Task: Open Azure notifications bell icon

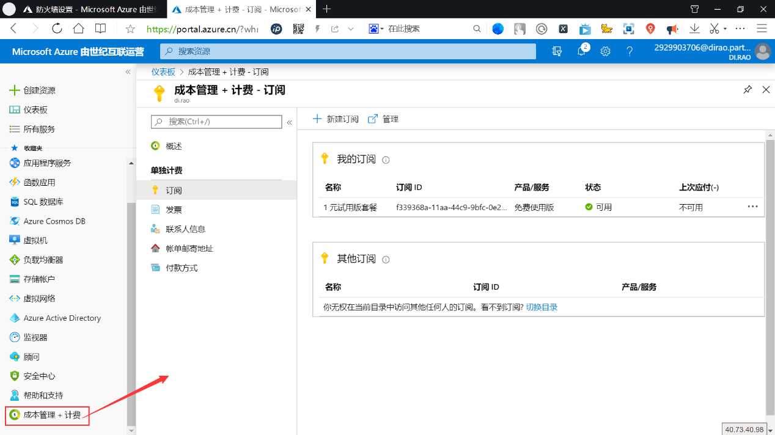Action: [x=581, y=52]
